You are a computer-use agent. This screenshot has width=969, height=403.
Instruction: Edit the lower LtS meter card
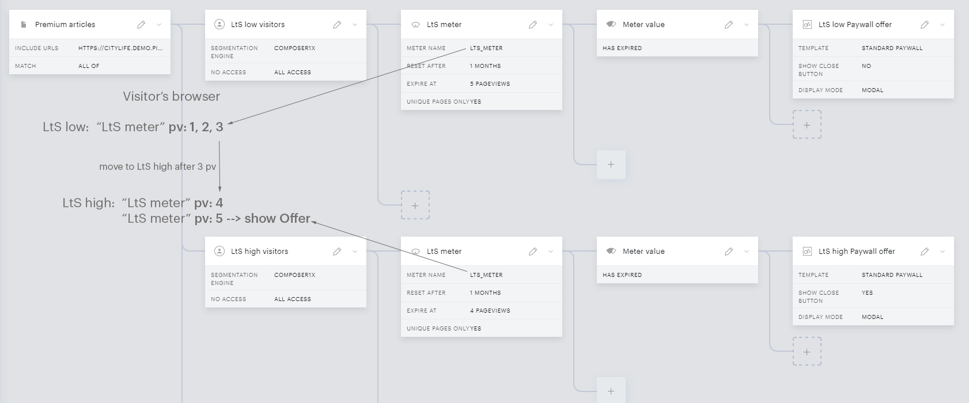533,252
